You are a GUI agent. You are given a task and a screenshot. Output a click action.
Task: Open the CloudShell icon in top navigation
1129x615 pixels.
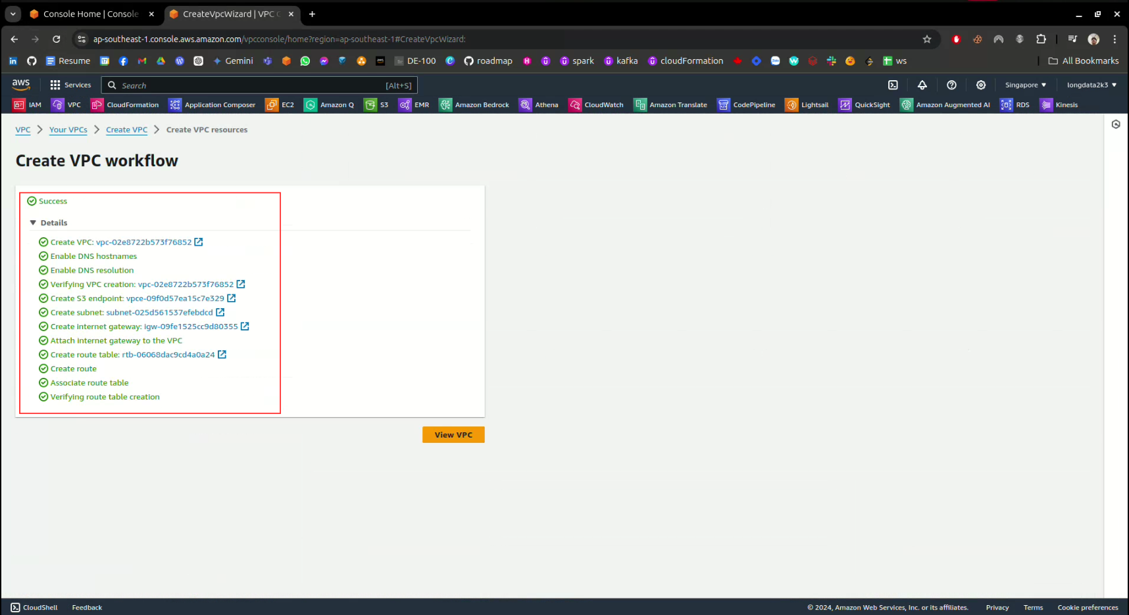click(893, 85)
